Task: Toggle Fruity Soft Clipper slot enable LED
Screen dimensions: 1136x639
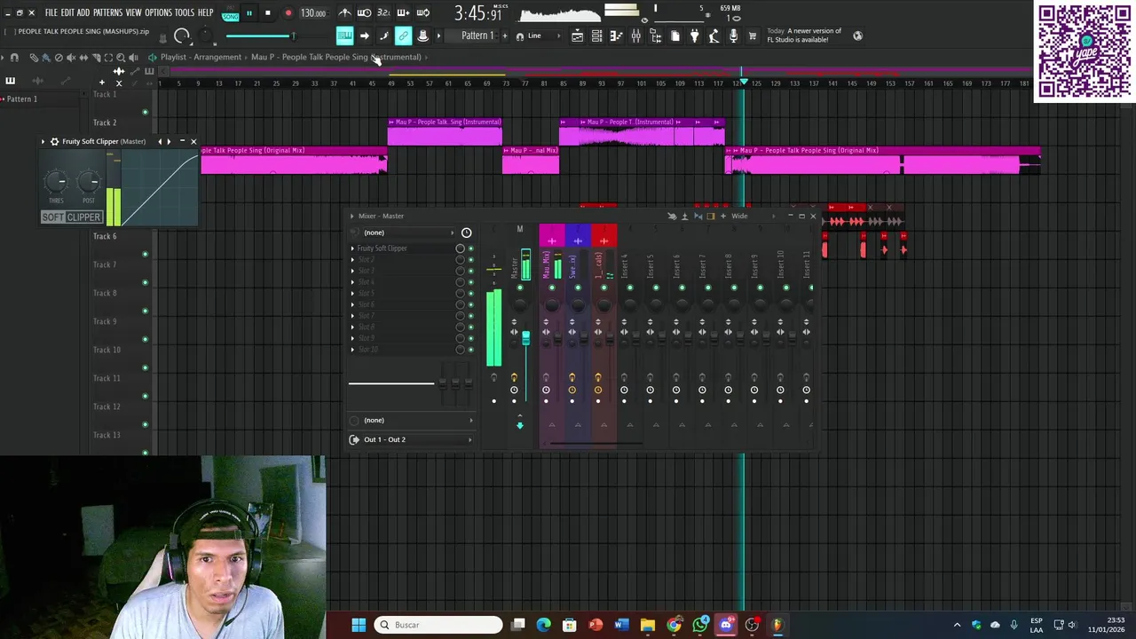Action: (470, 248)
